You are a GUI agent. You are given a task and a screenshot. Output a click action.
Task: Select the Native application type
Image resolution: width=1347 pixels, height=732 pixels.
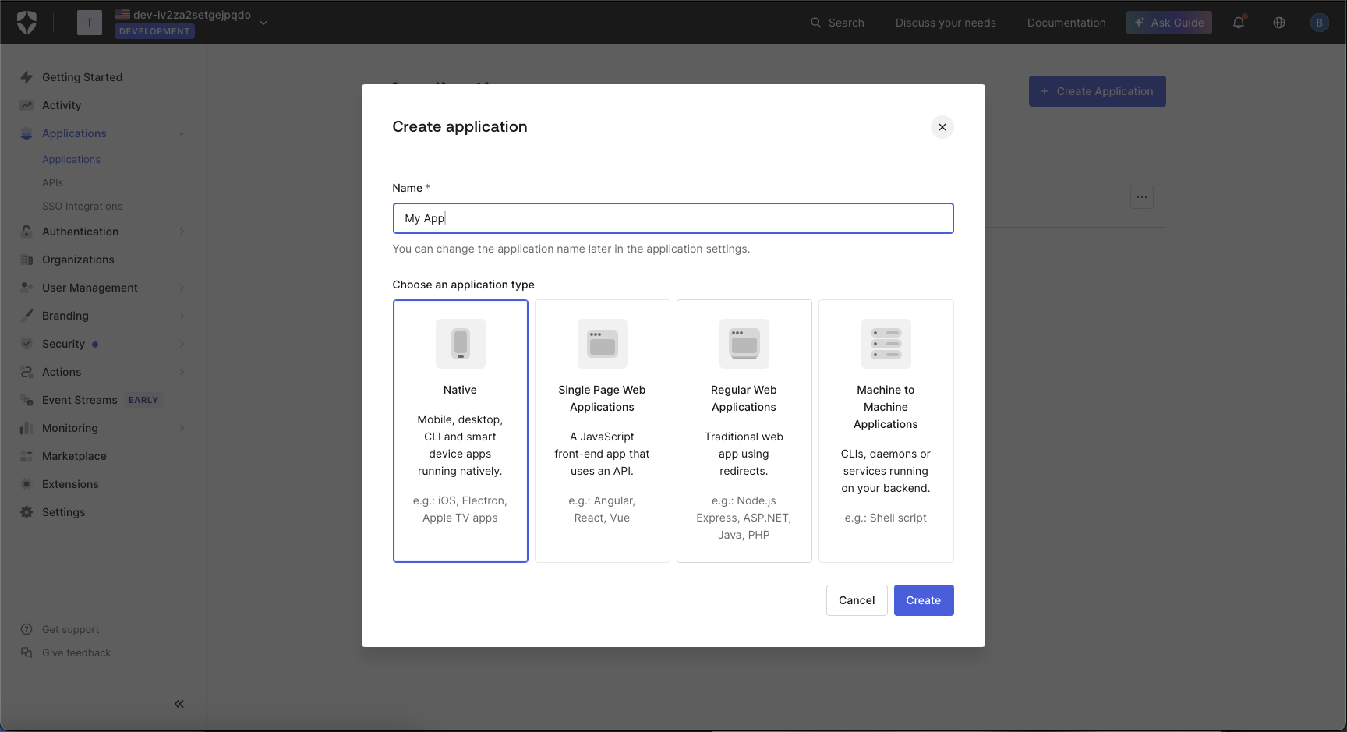pos(460,430)
